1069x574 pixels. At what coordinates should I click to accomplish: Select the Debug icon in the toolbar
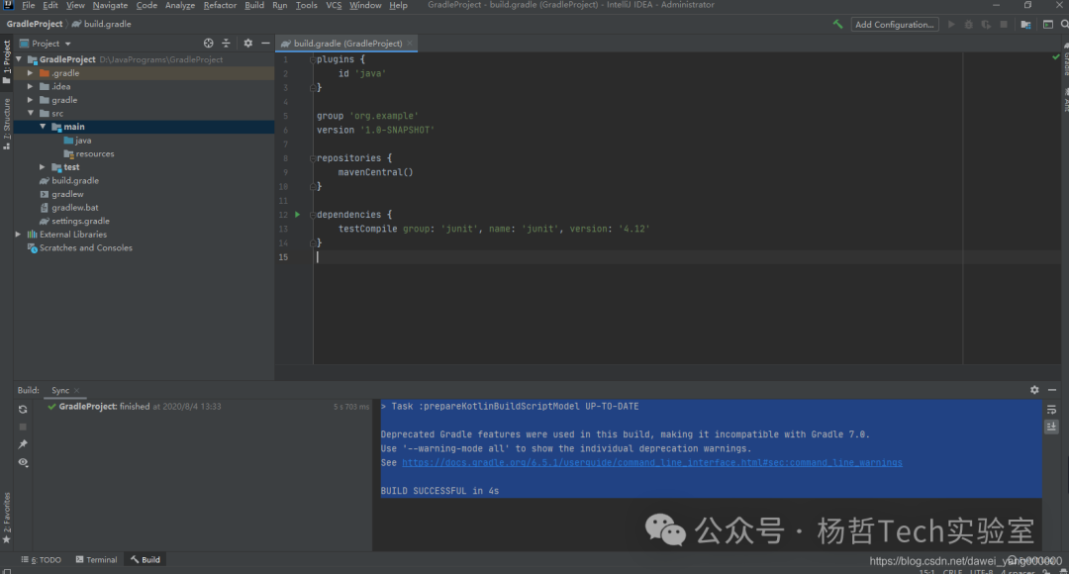click(x=969, y=24)
